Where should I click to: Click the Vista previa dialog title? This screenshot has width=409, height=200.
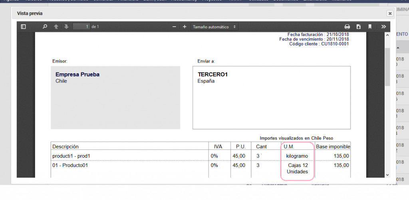(30, 13)
